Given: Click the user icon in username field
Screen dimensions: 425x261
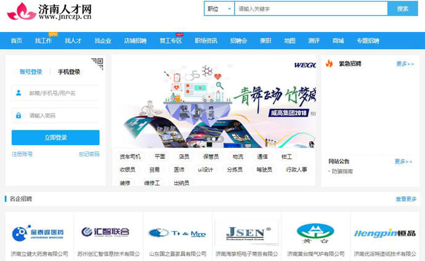Looking at the screenshot, I should coord(20,93).
